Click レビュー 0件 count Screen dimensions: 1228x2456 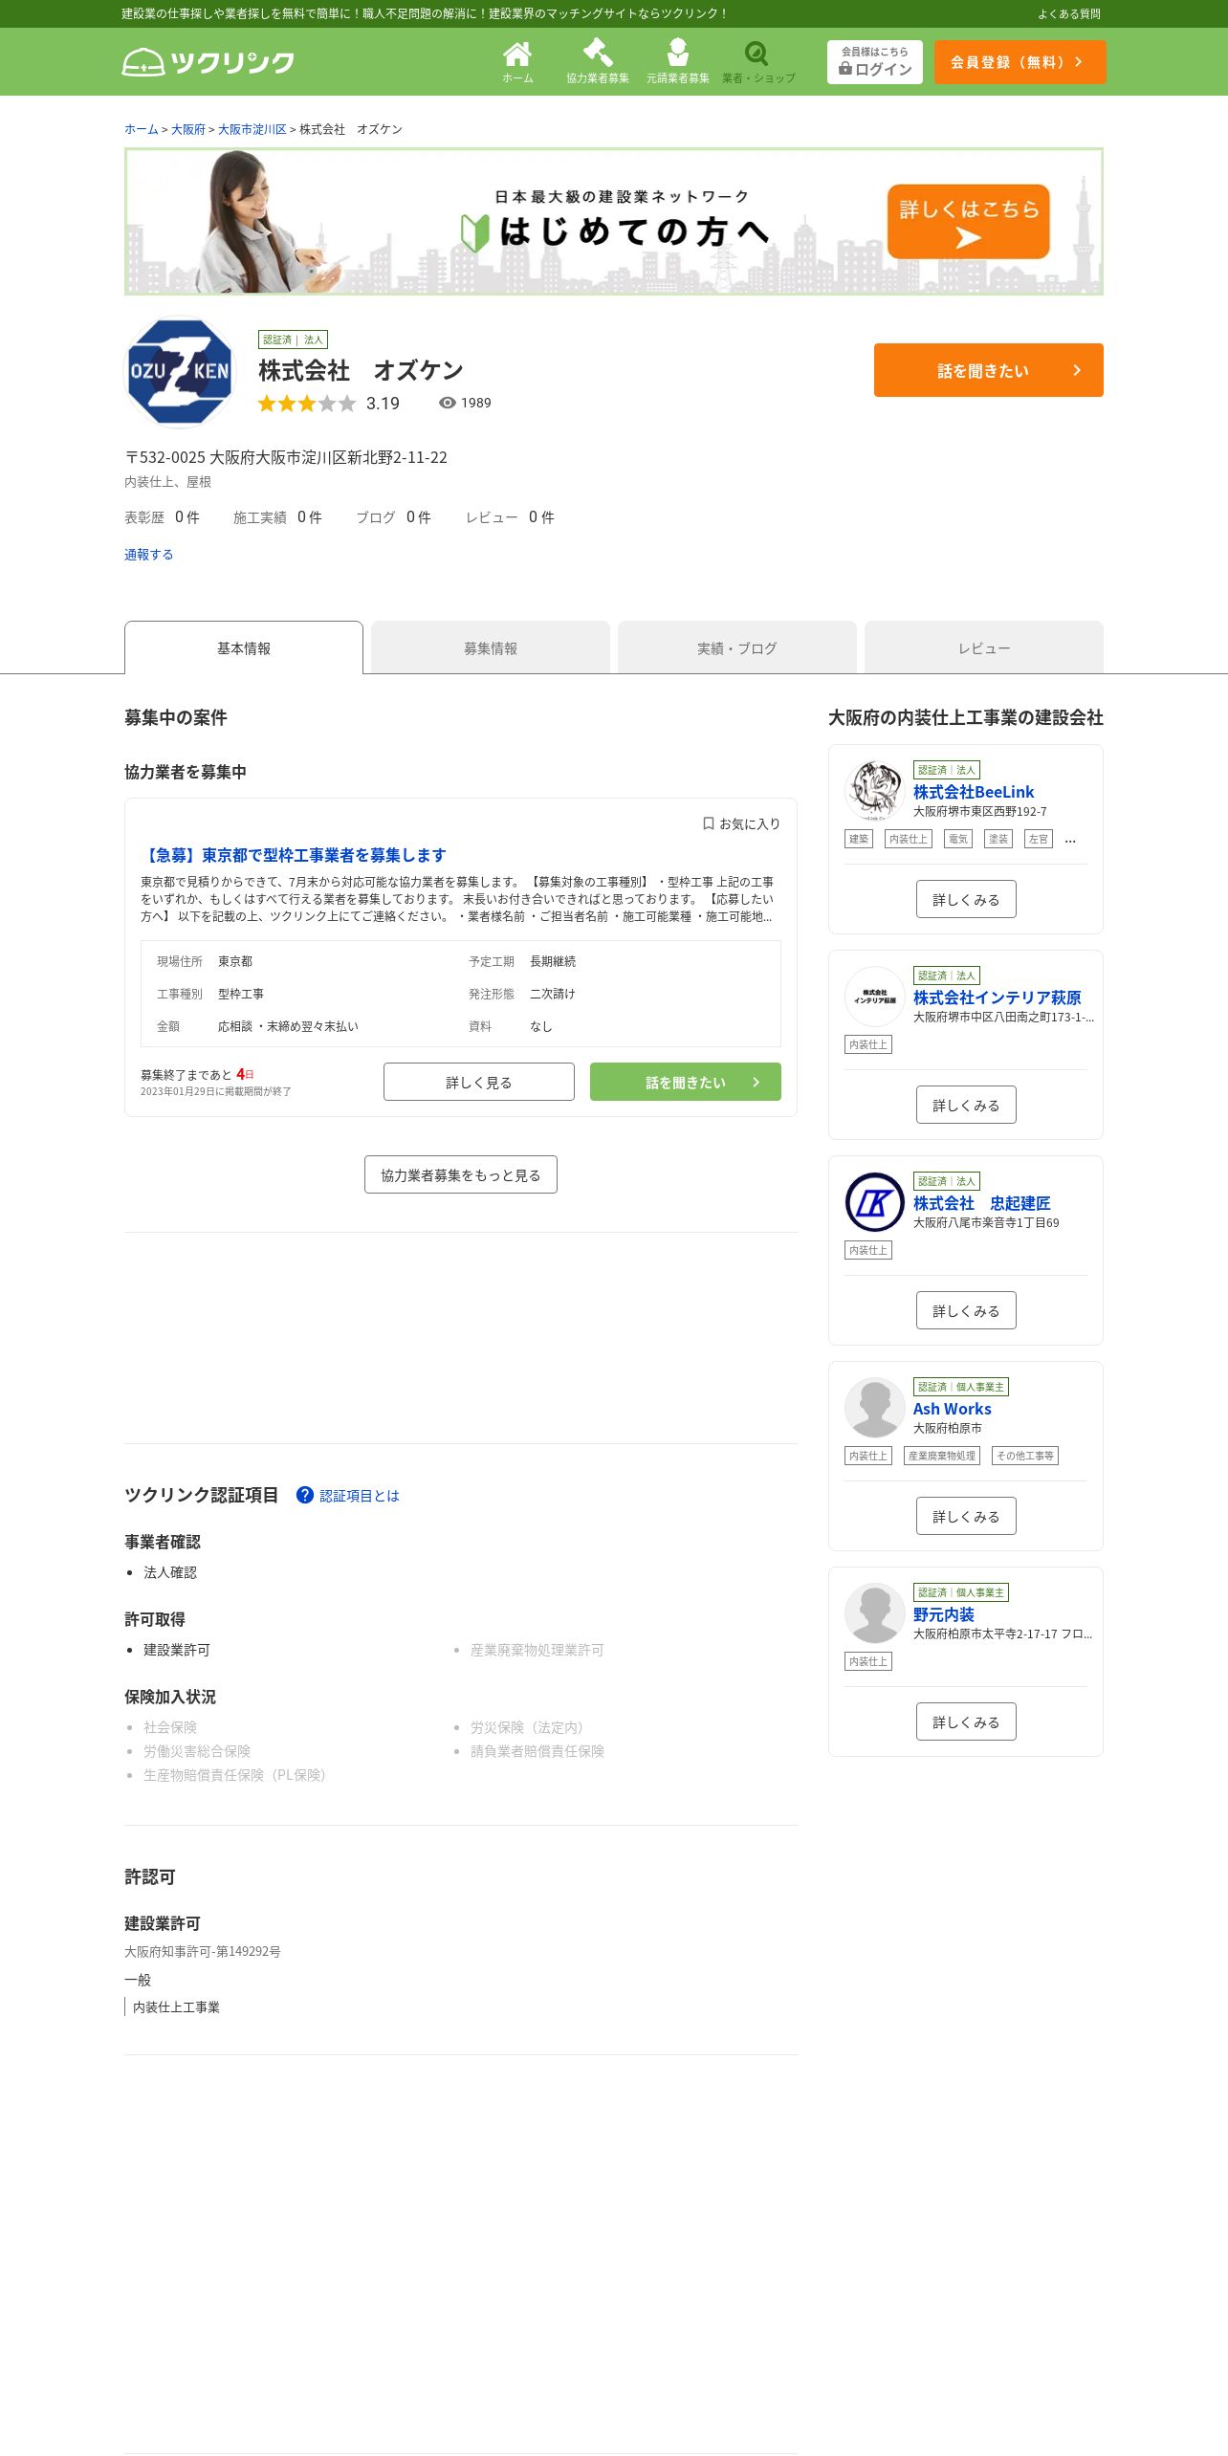tap(510, 517)
